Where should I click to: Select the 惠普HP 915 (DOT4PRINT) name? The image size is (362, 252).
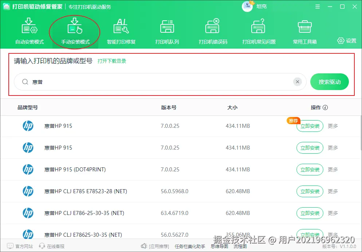click(75, 170)
